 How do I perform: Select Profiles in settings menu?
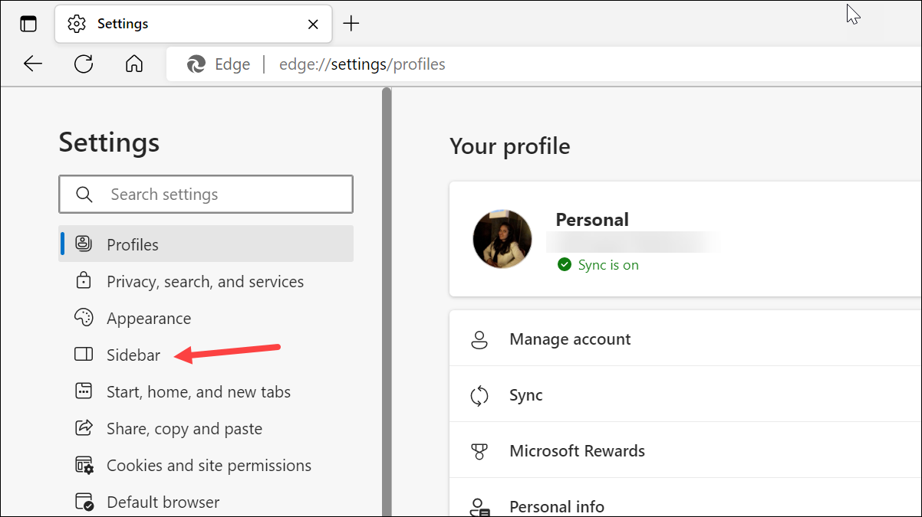click(206, 244)
